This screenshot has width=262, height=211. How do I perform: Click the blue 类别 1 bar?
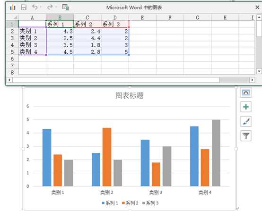47,158
